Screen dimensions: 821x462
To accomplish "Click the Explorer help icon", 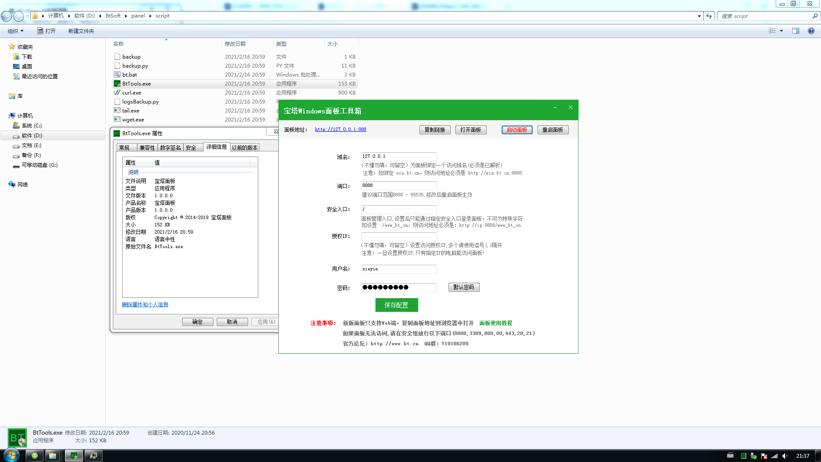I will pos(811,31).
